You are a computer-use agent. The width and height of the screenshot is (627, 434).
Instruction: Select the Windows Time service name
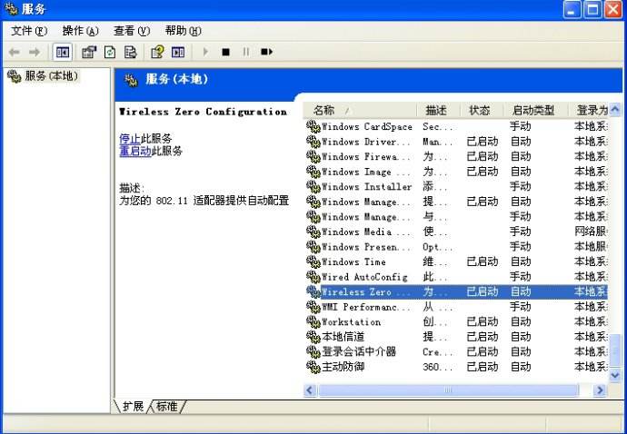coord(353,261)
